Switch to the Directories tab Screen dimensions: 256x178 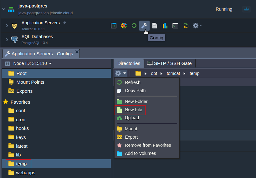[129, 63]
